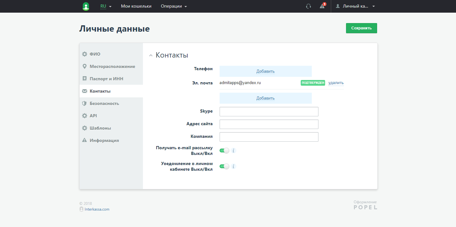
Task: Collapse the Контакты section chevron
Action: [x=151, y=56]
